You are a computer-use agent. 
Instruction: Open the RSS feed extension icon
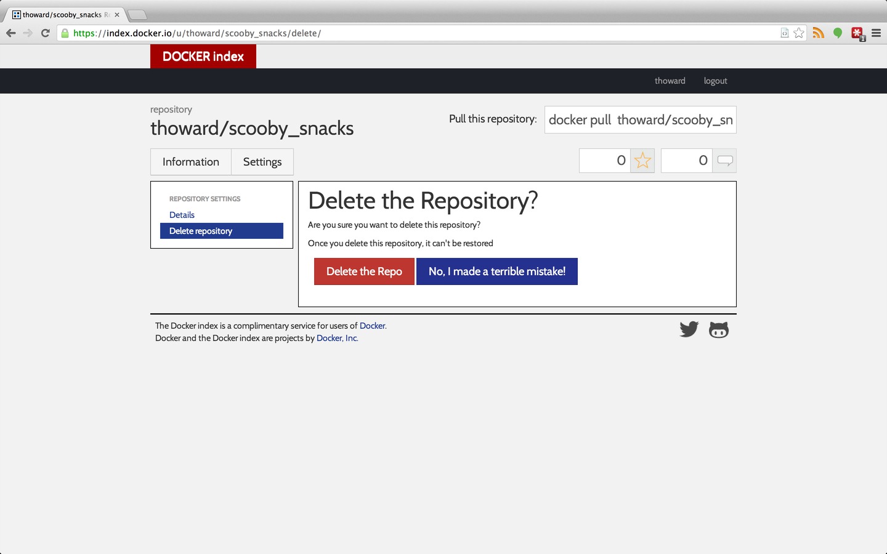(818, 33)
